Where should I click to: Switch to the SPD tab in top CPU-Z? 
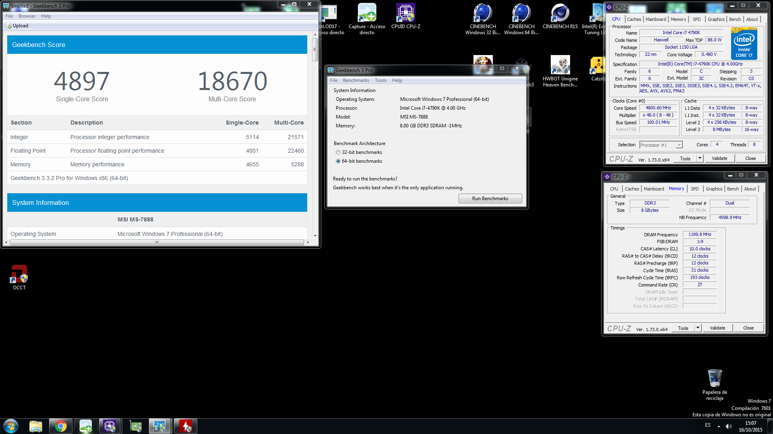coord(697,19)
